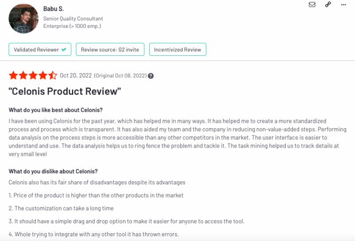Click "What do you like best about Celonis?" heading

point(56,110)
